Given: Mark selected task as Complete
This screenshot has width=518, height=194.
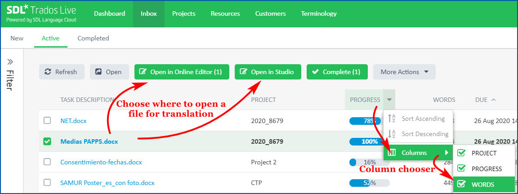Looking at the screenshot, I should coord(337,72).
